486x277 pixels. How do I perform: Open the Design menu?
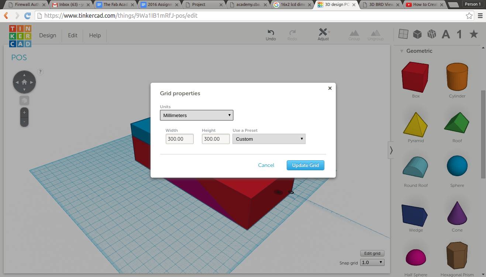[x=48, y=35]
